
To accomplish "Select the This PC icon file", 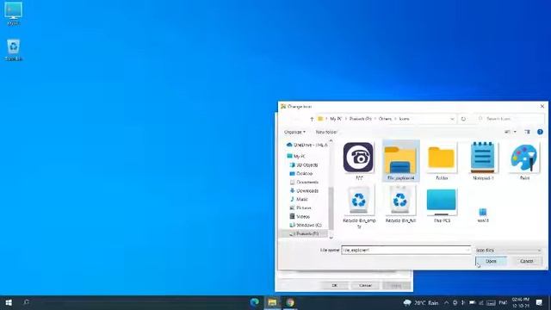I will click(x=442, y=205).
